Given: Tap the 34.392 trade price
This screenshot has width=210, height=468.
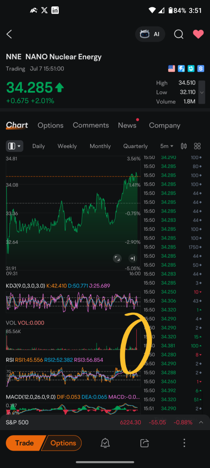Looking at the screenshot, I should coord(169,390).
